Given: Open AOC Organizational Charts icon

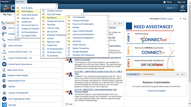Looking at the screenshot, I should (x=4, y=99).
